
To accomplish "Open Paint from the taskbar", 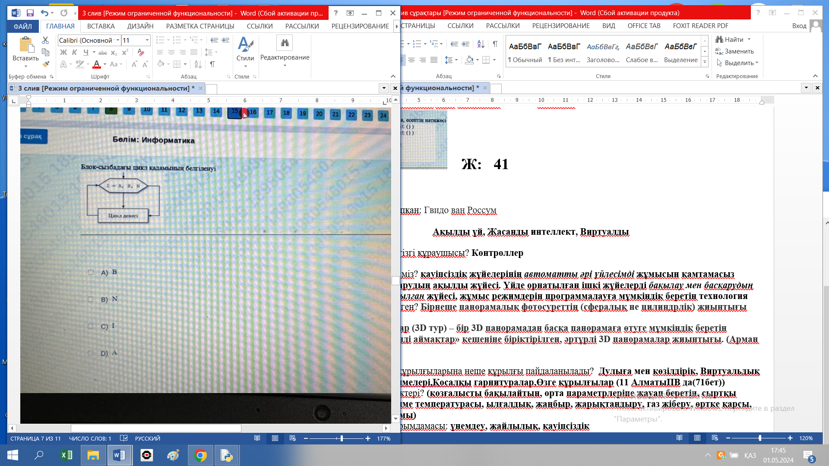I will point(173,455).
